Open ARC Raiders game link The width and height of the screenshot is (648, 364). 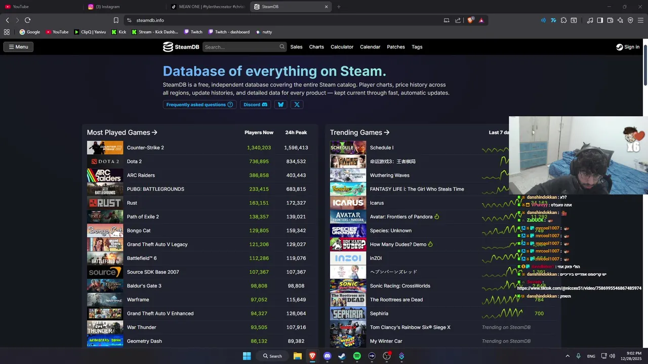[141, 175]
